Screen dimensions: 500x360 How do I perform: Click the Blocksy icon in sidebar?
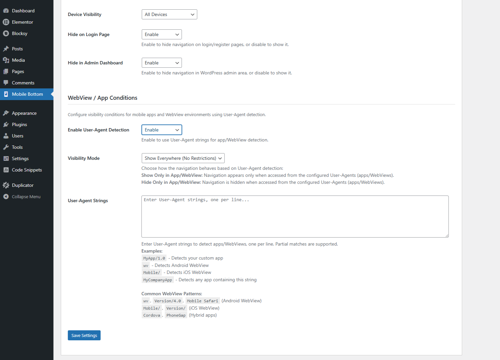[x=6, y=33]
